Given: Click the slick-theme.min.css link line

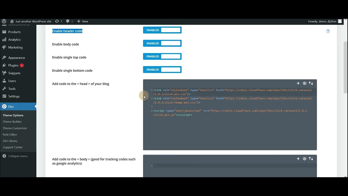Looking at the screenshot, I should coord(232,100).
